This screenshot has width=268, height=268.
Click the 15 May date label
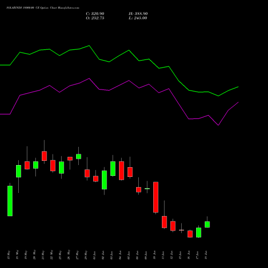pos(9,255)
